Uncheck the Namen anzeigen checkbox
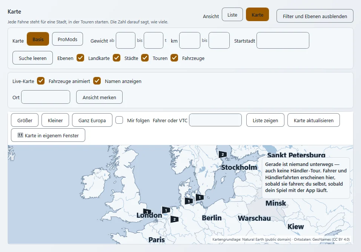This screenshot has height=252, width=361. 97,81
